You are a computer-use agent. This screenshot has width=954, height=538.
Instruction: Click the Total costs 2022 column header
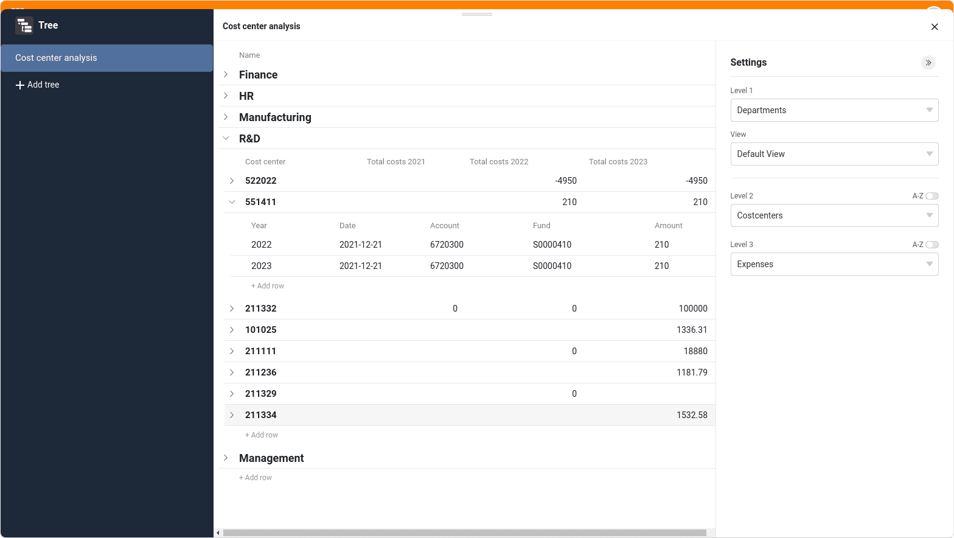(x=499, y=162)
